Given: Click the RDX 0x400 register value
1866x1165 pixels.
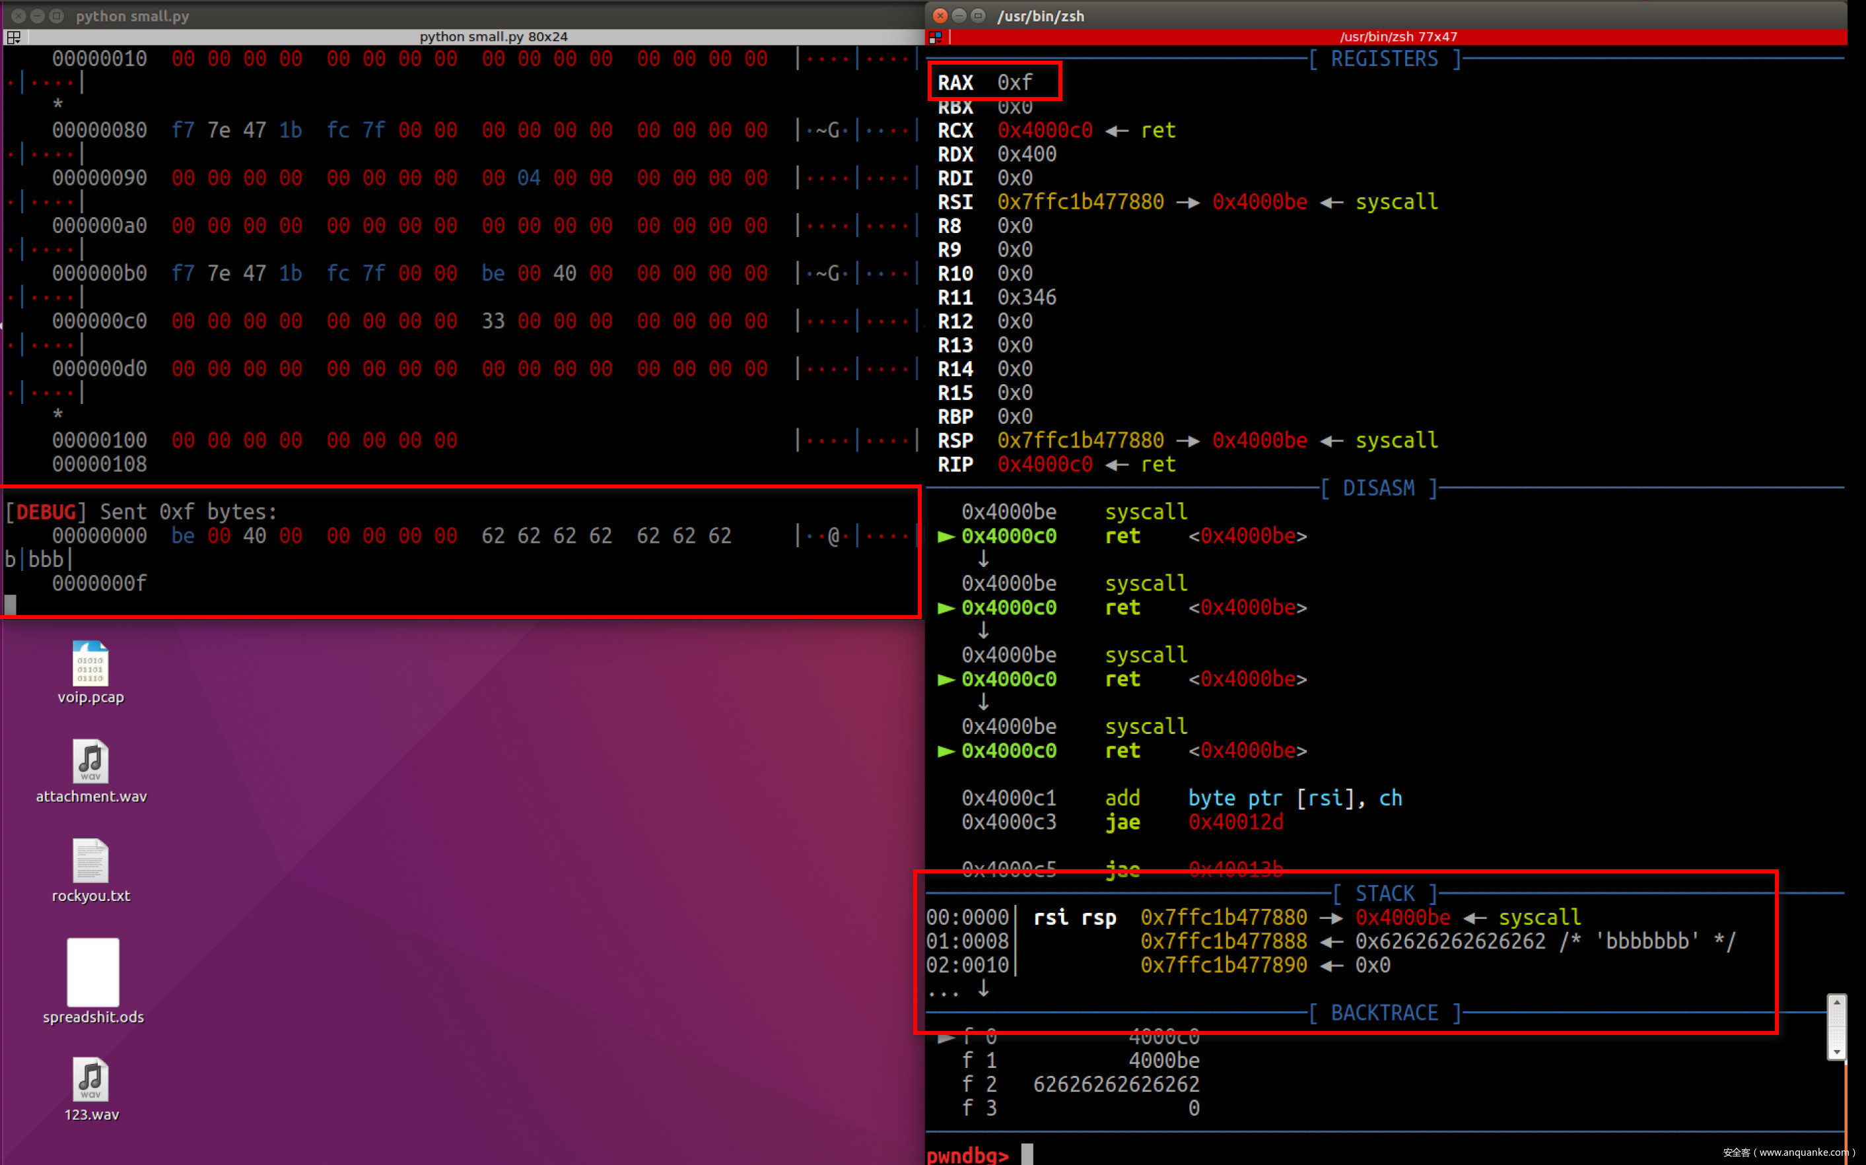Looking at the screenshot, I should [1027, 154].
